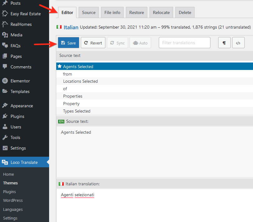Click the Loco Translate icon
This screenshot has width=253, height=222.
click(x=5, y=162)
